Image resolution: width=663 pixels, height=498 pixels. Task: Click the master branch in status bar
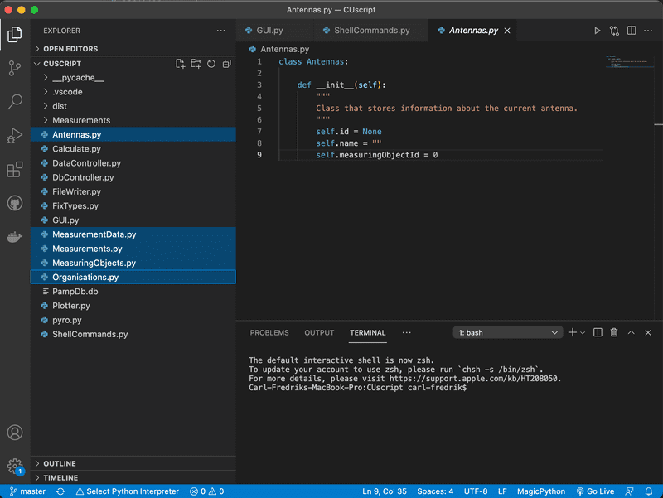pyautogui.click(x=27, y=491)
